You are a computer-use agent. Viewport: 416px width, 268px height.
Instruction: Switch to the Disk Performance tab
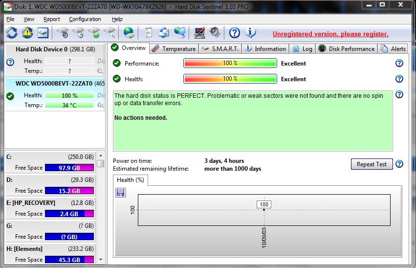(346, 49)
